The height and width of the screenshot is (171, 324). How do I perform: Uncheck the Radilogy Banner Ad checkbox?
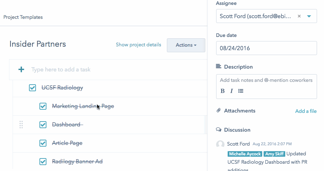pyautogui.click(x=43, y=162)
